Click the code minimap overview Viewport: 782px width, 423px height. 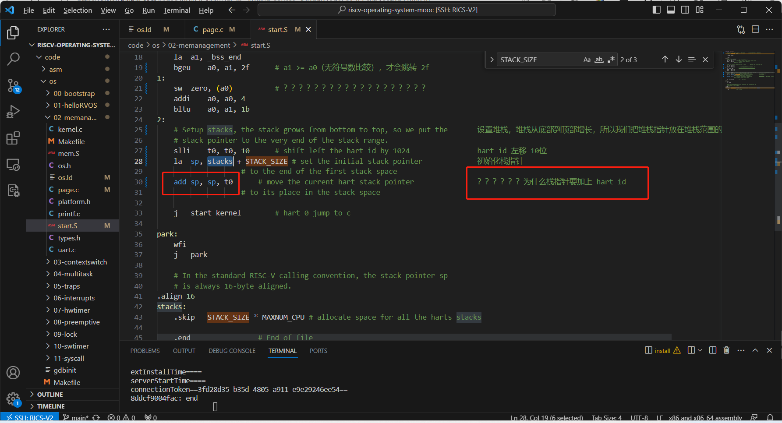click(749, 70)
